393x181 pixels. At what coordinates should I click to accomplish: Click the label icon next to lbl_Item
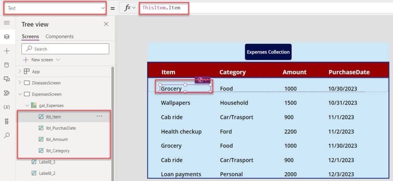[x=41, y=117]
